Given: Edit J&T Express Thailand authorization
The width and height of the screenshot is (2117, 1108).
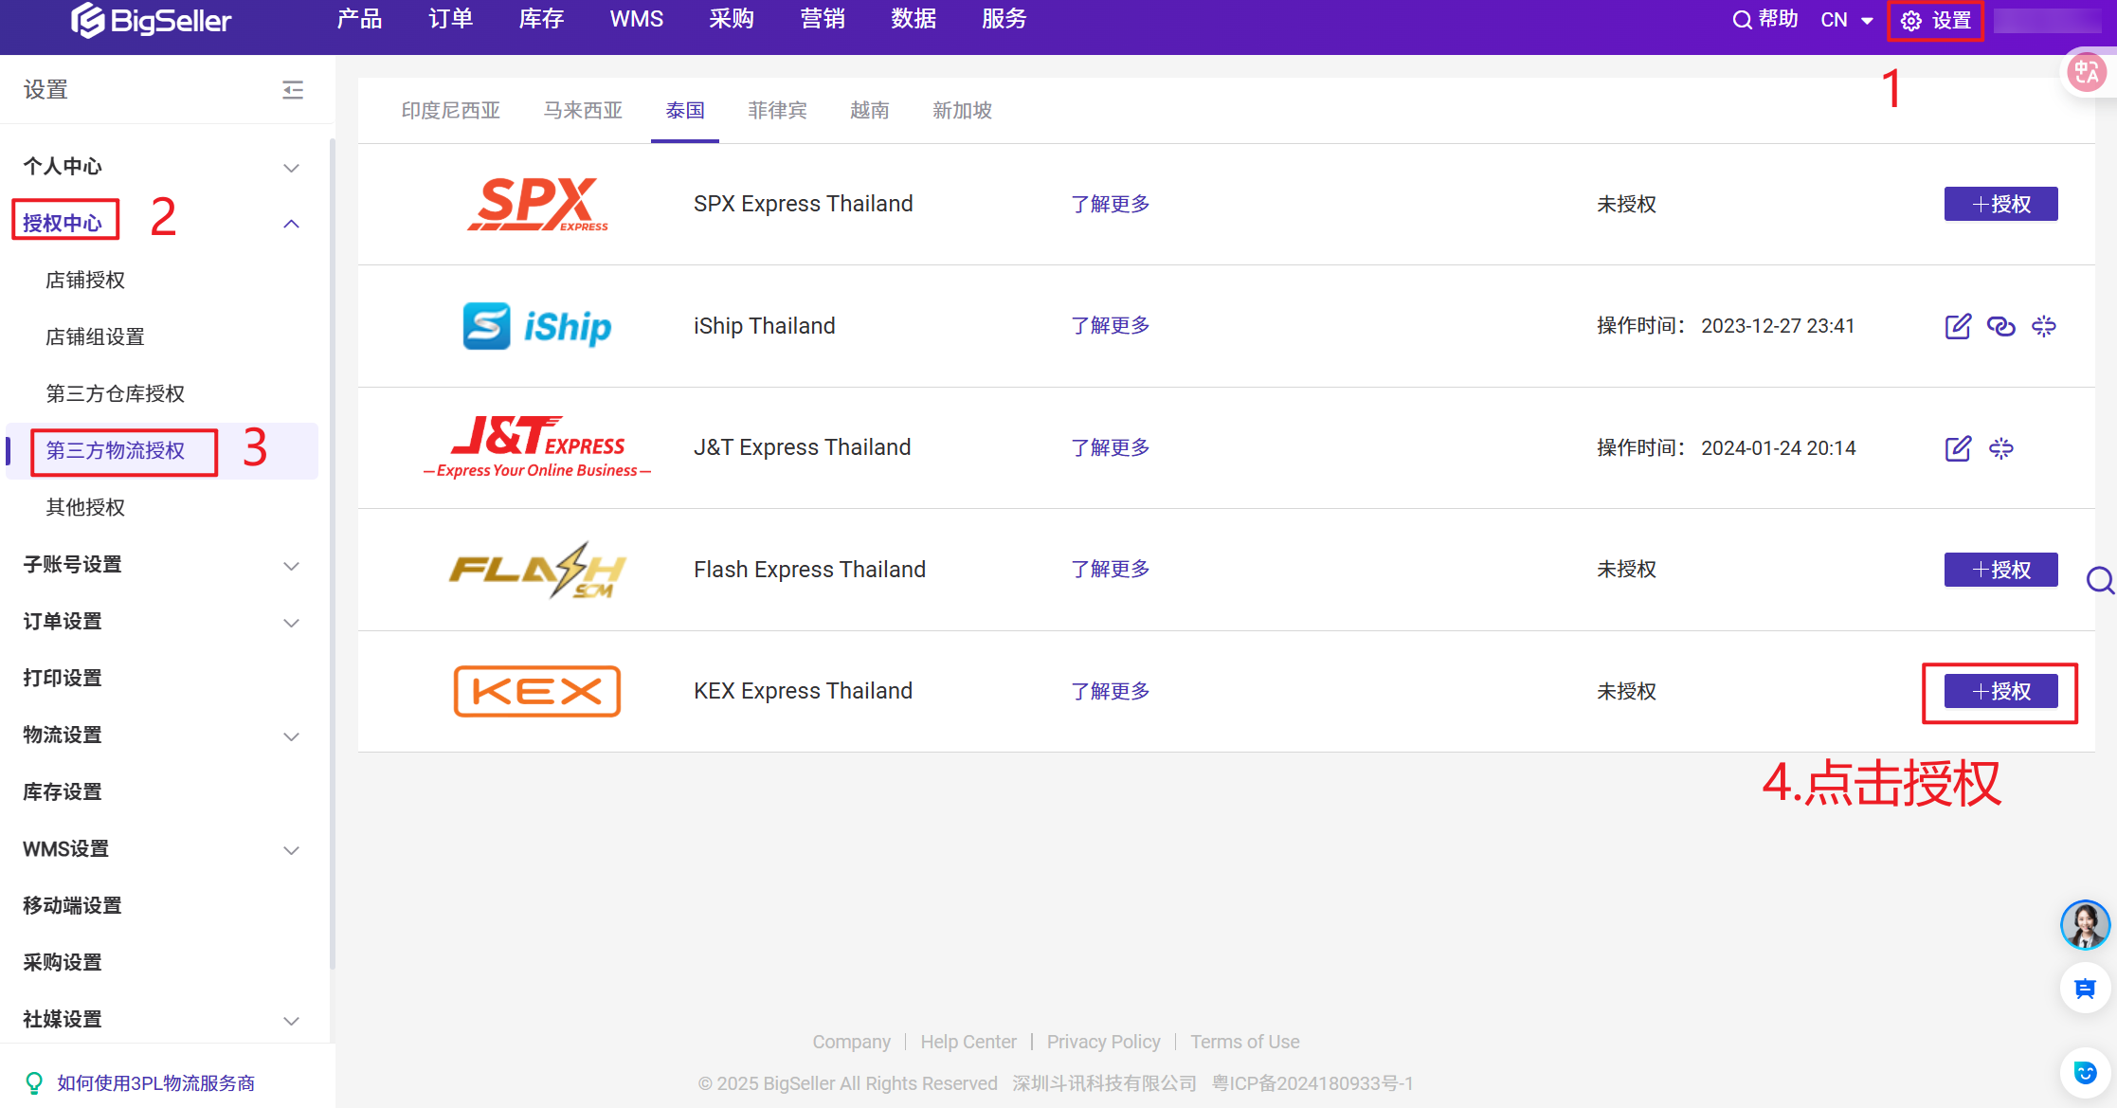Looking at the screenshot, I should [1958, 448].
